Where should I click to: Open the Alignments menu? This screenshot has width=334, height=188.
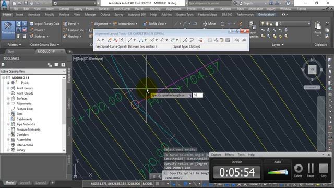[x=174, y=9]
